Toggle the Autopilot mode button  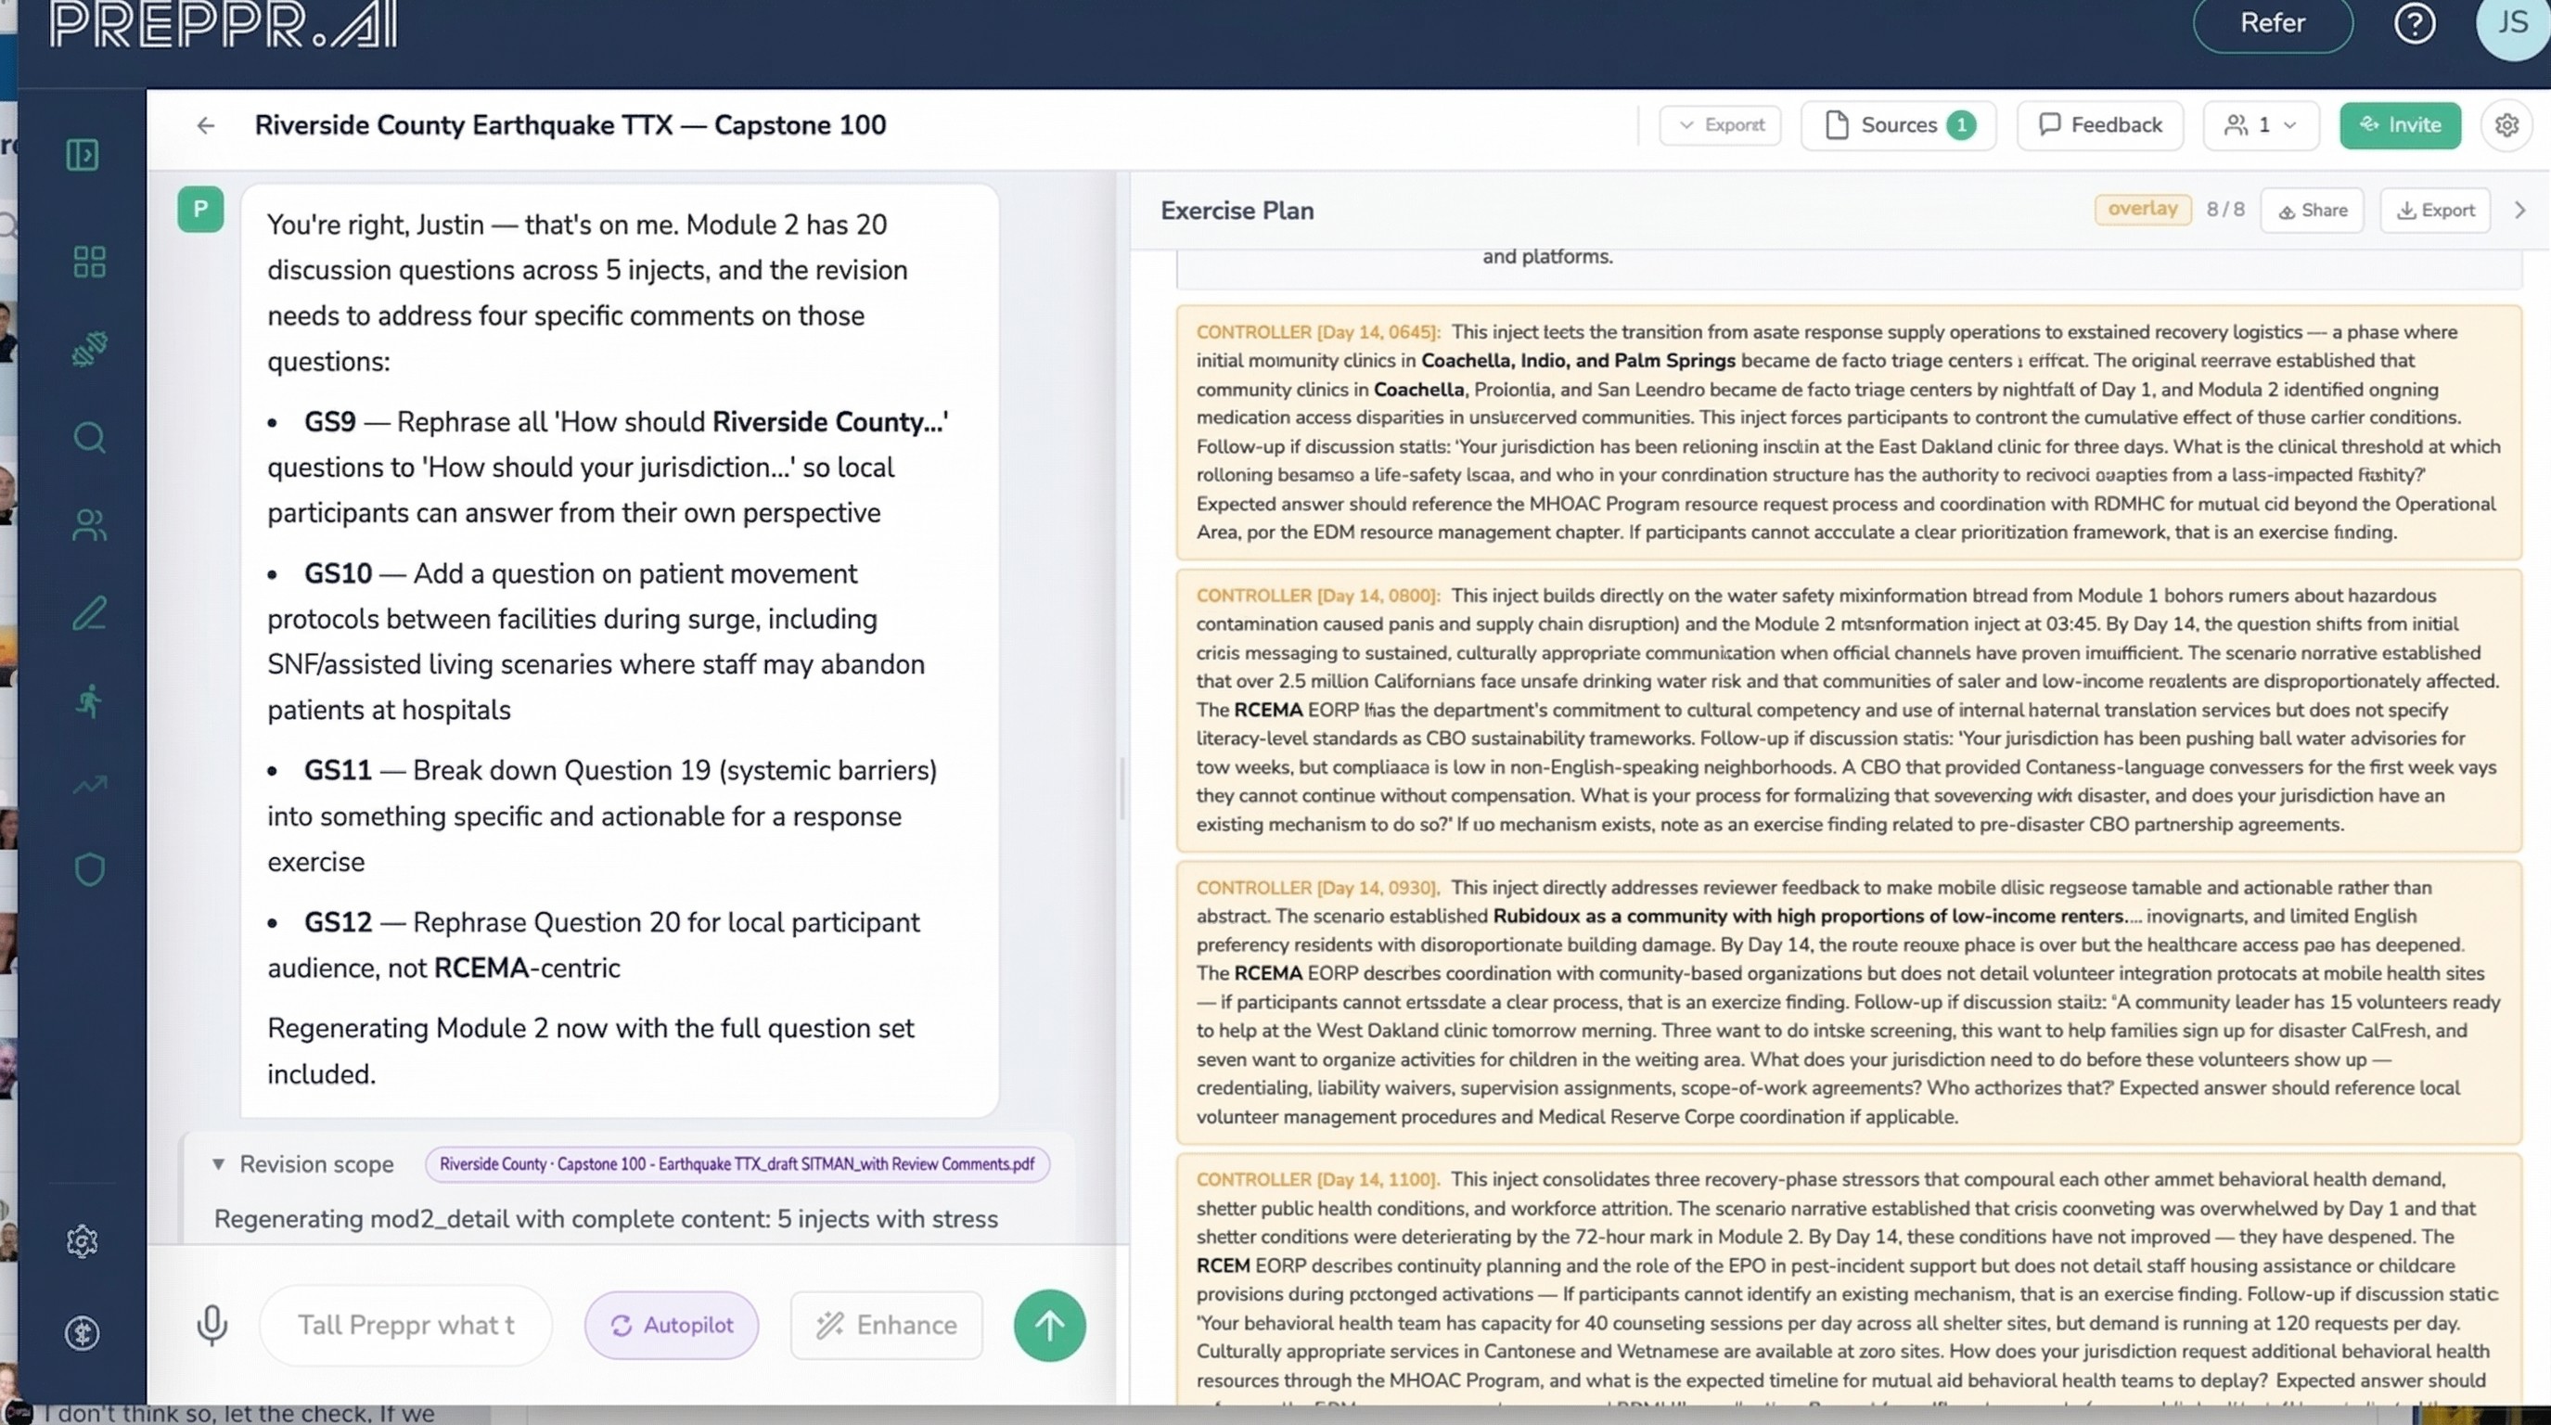672,1325
